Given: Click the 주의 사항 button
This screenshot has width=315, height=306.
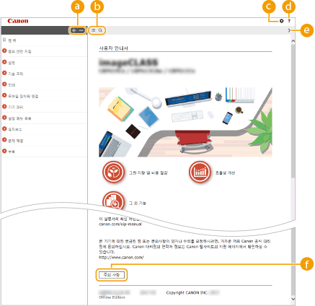Looking at the screenshot, I should point(112,275).
